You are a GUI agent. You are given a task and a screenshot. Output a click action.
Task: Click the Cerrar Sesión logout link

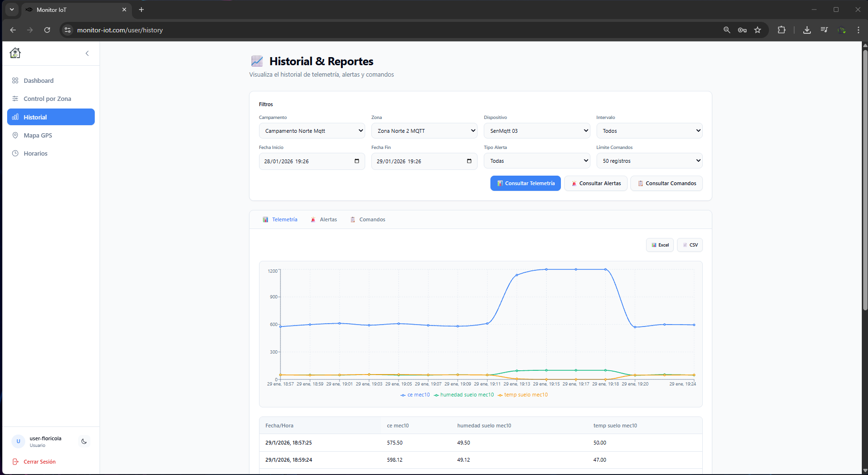39,462
